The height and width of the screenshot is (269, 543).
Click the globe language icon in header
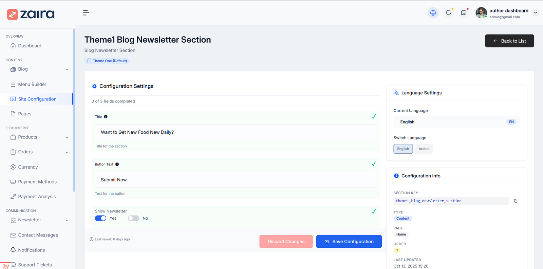[x=433, y=13]
